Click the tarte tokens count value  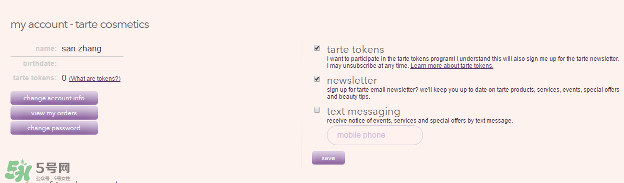click(x=64, y=78)
